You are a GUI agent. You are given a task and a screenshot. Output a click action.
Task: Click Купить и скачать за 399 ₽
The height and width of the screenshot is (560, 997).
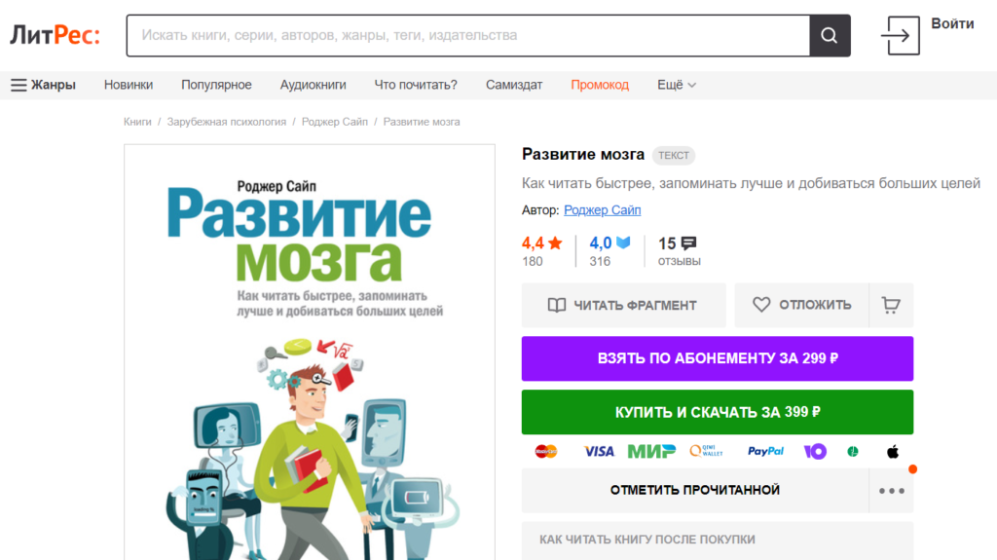click(718, 412)
